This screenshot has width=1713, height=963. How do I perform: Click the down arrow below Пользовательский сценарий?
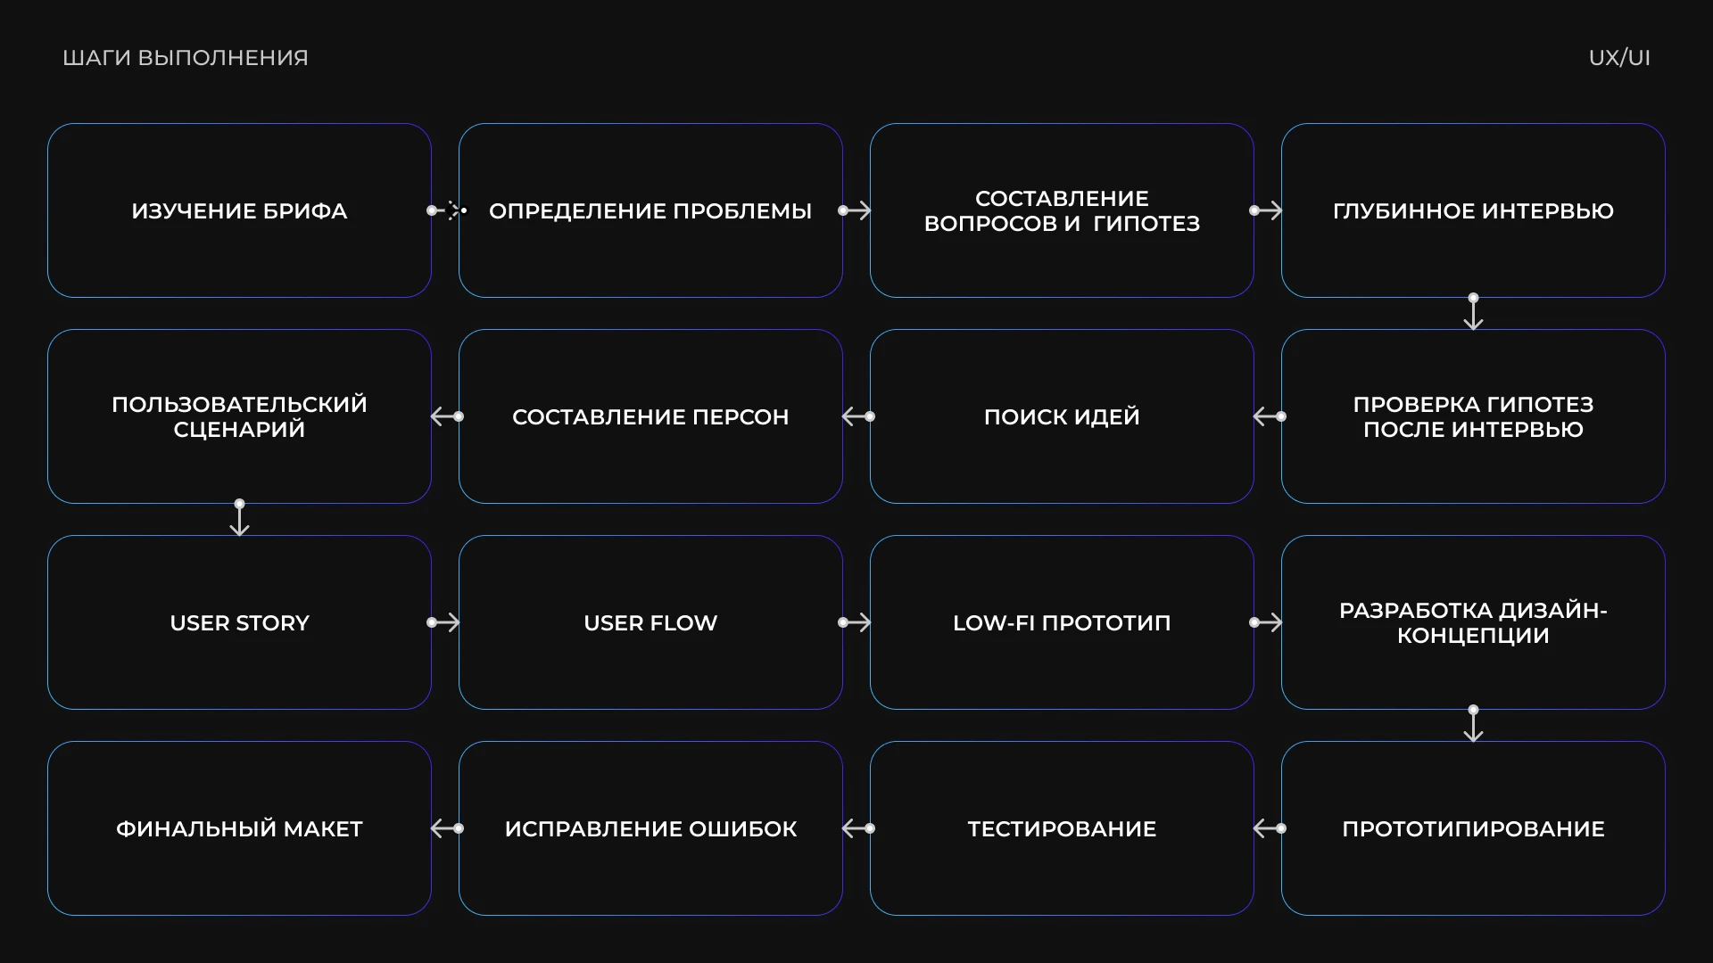239,518
